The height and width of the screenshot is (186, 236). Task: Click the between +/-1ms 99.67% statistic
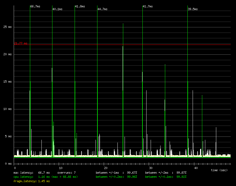click(x=116, y=173)
